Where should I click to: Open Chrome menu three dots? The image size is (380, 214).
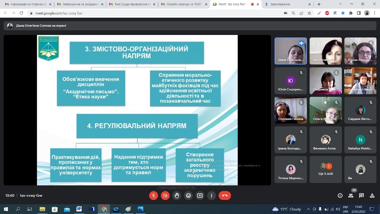(x=375, y=13)
